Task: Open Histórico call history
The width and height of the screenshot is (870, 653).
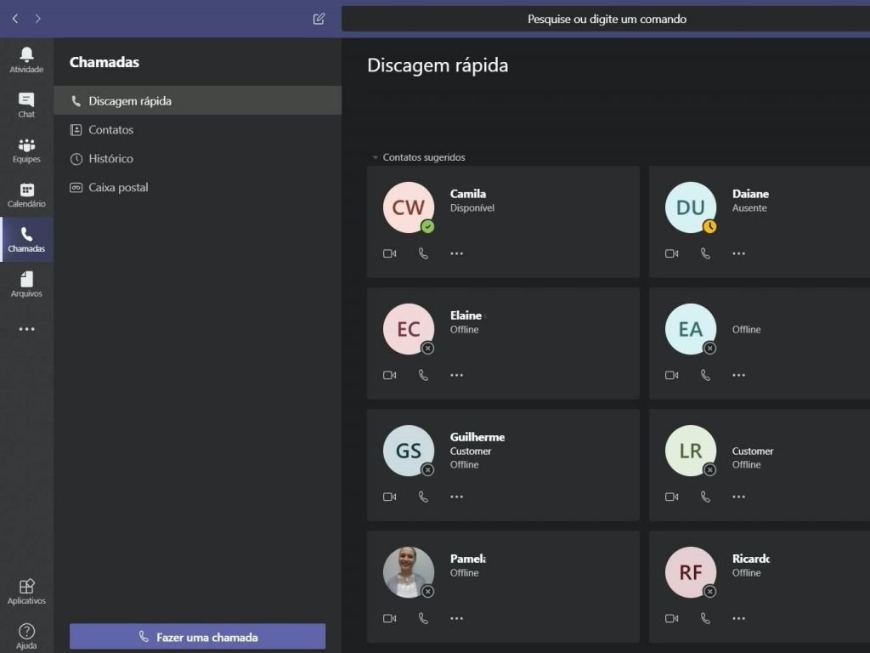Action: [x=197, y=158]
